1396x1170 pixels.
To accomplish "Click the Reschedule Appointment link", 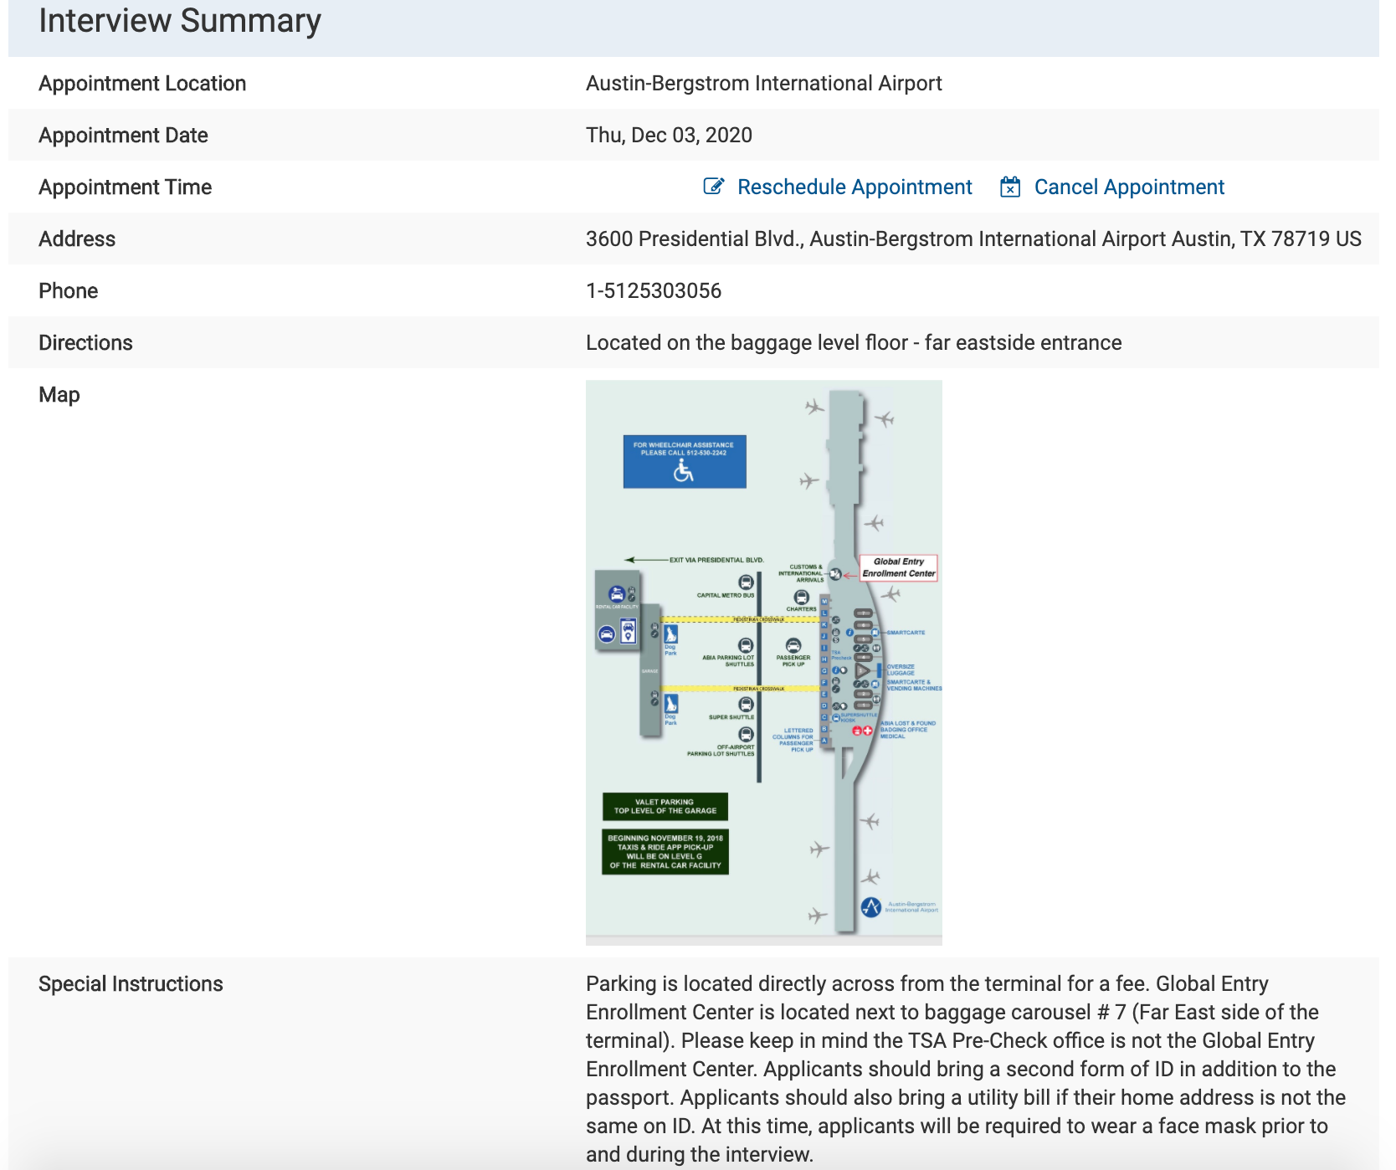I will point(854,187).
